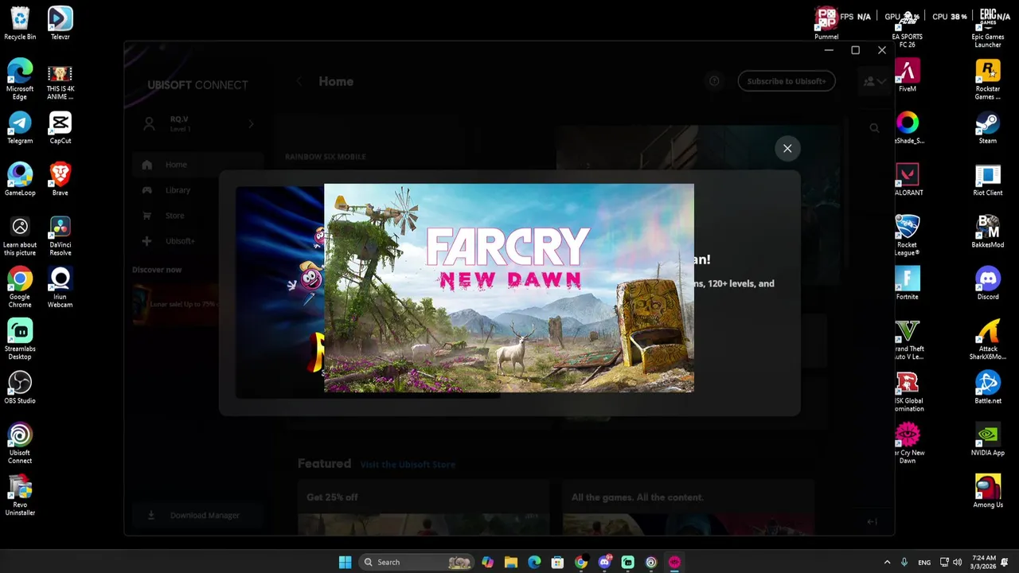This screenshot has width=1019, height=573.
Task: Click the plus icon beside Ubisoft+
Action: (x=146, y=241)
